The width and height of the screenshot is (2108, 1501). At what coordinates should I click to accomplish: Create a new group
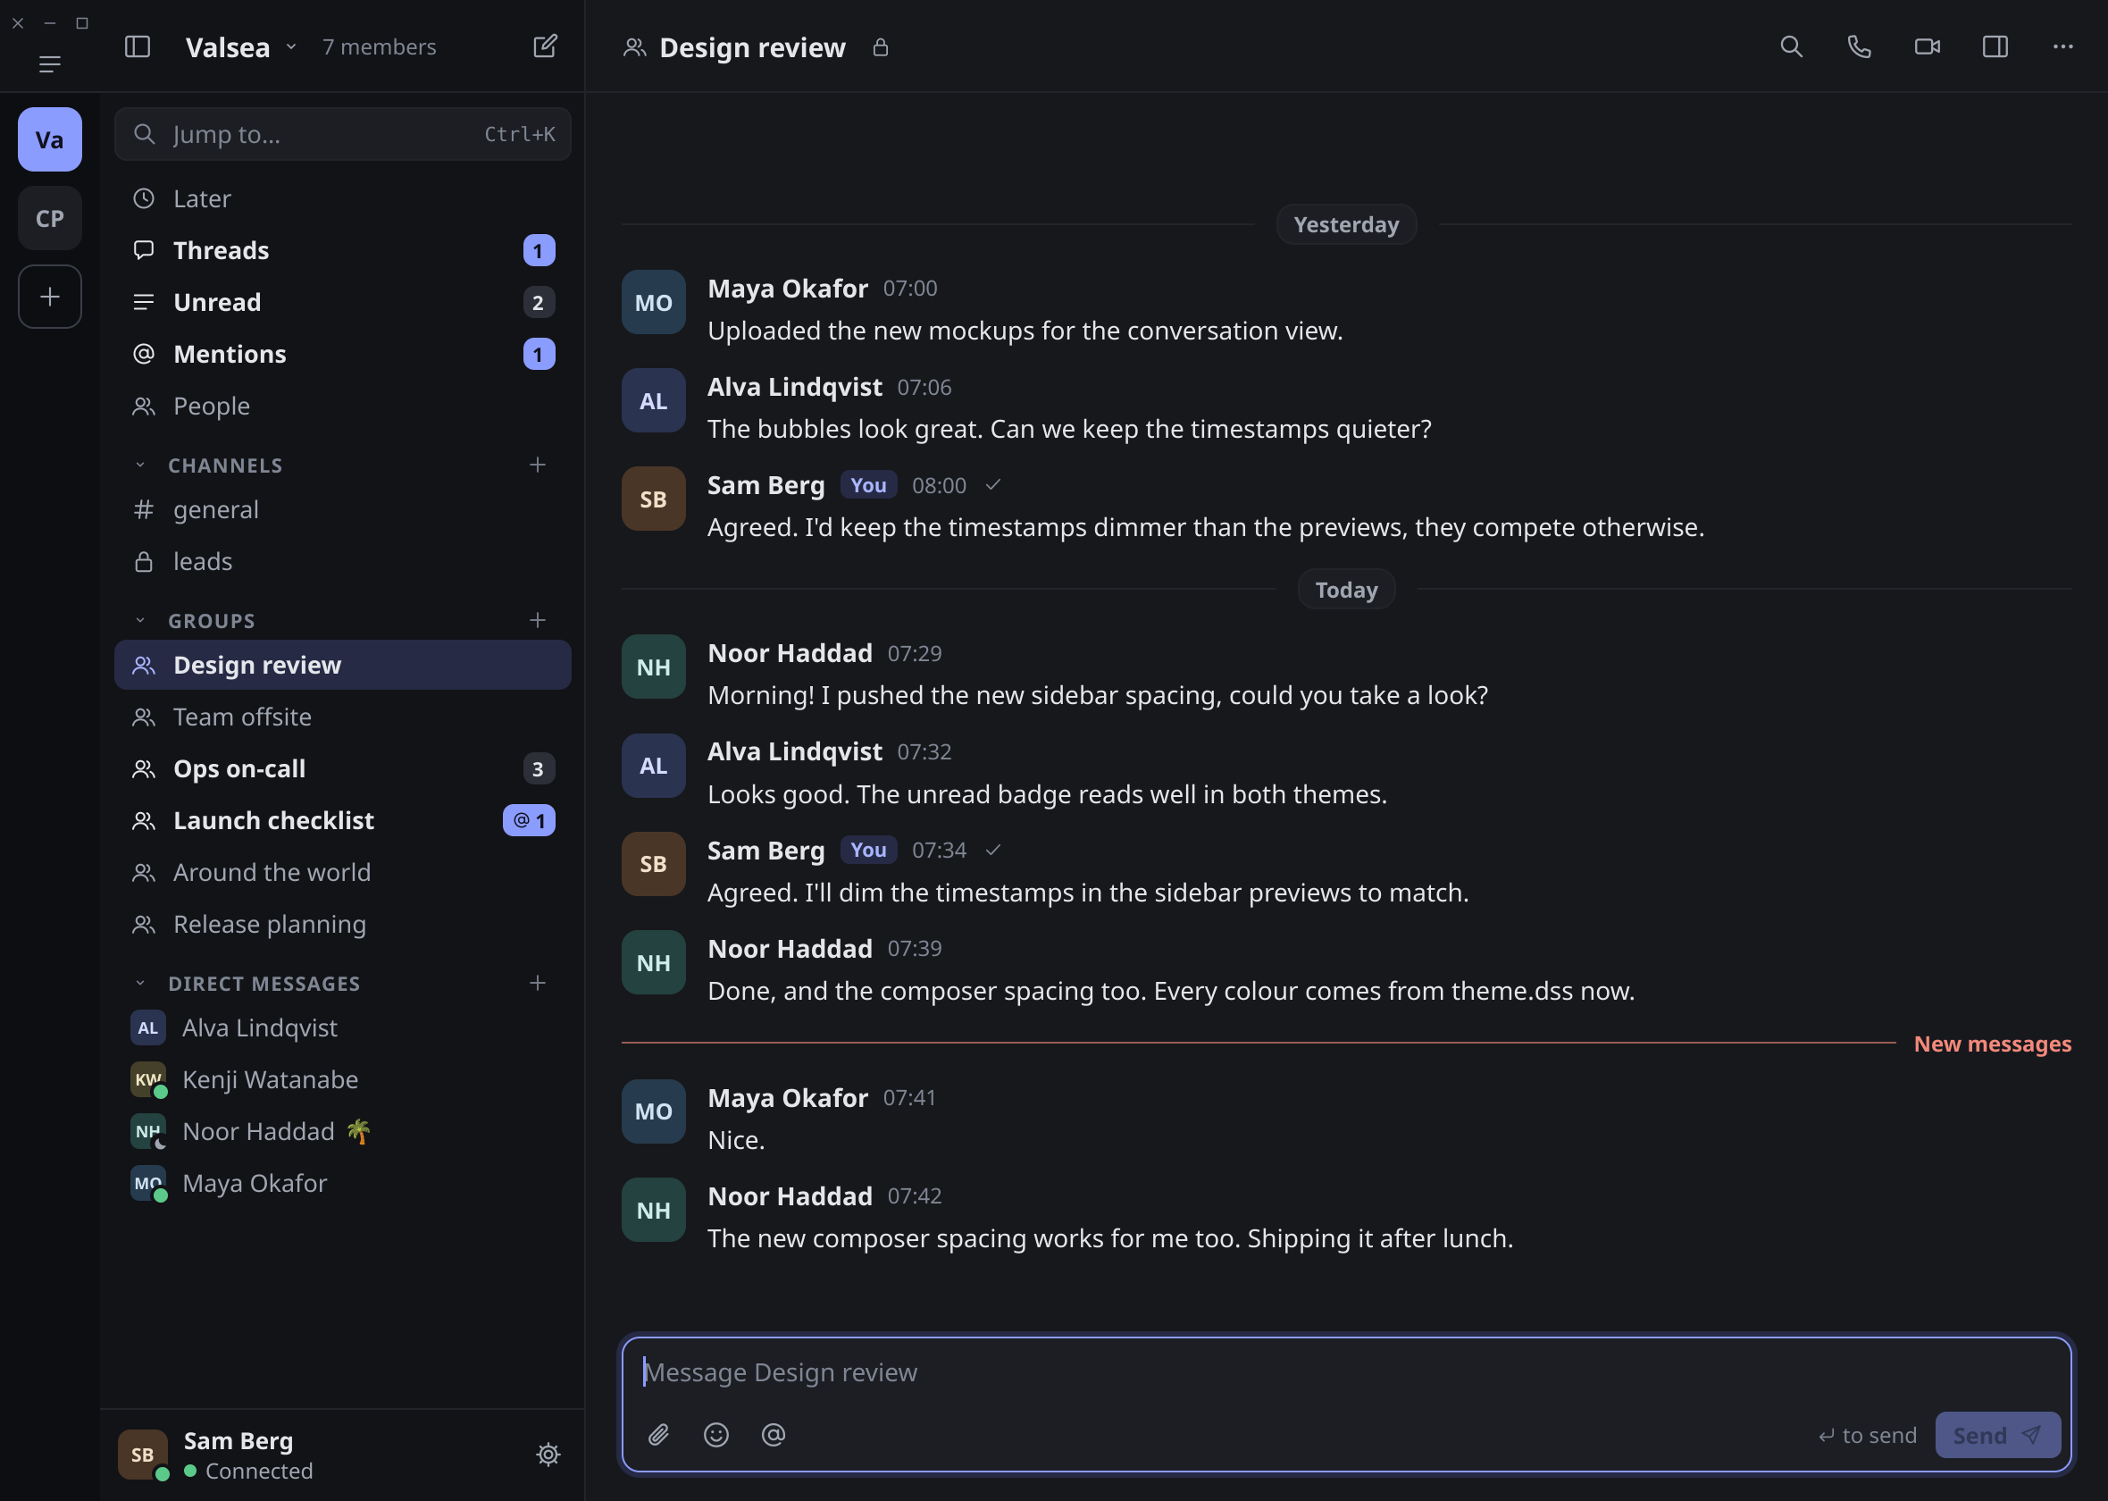tap(538, 619)
